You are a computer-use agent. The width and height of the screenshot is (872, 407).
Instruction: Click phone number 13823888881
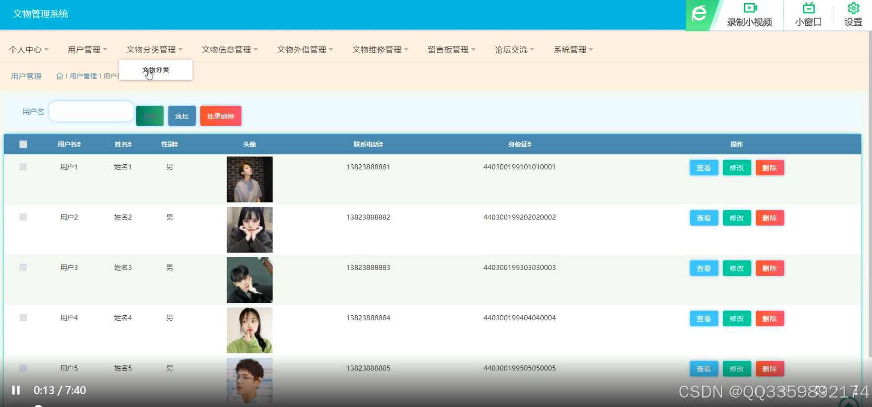(x=368, y=167)
